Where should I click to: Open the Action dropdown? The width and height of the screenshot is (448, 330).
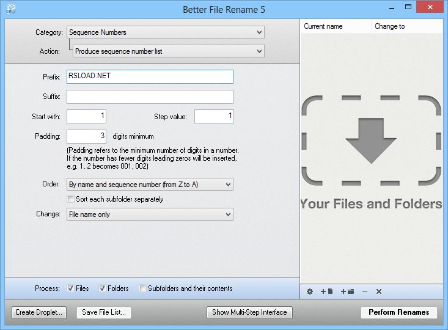[x=169, y=51]
